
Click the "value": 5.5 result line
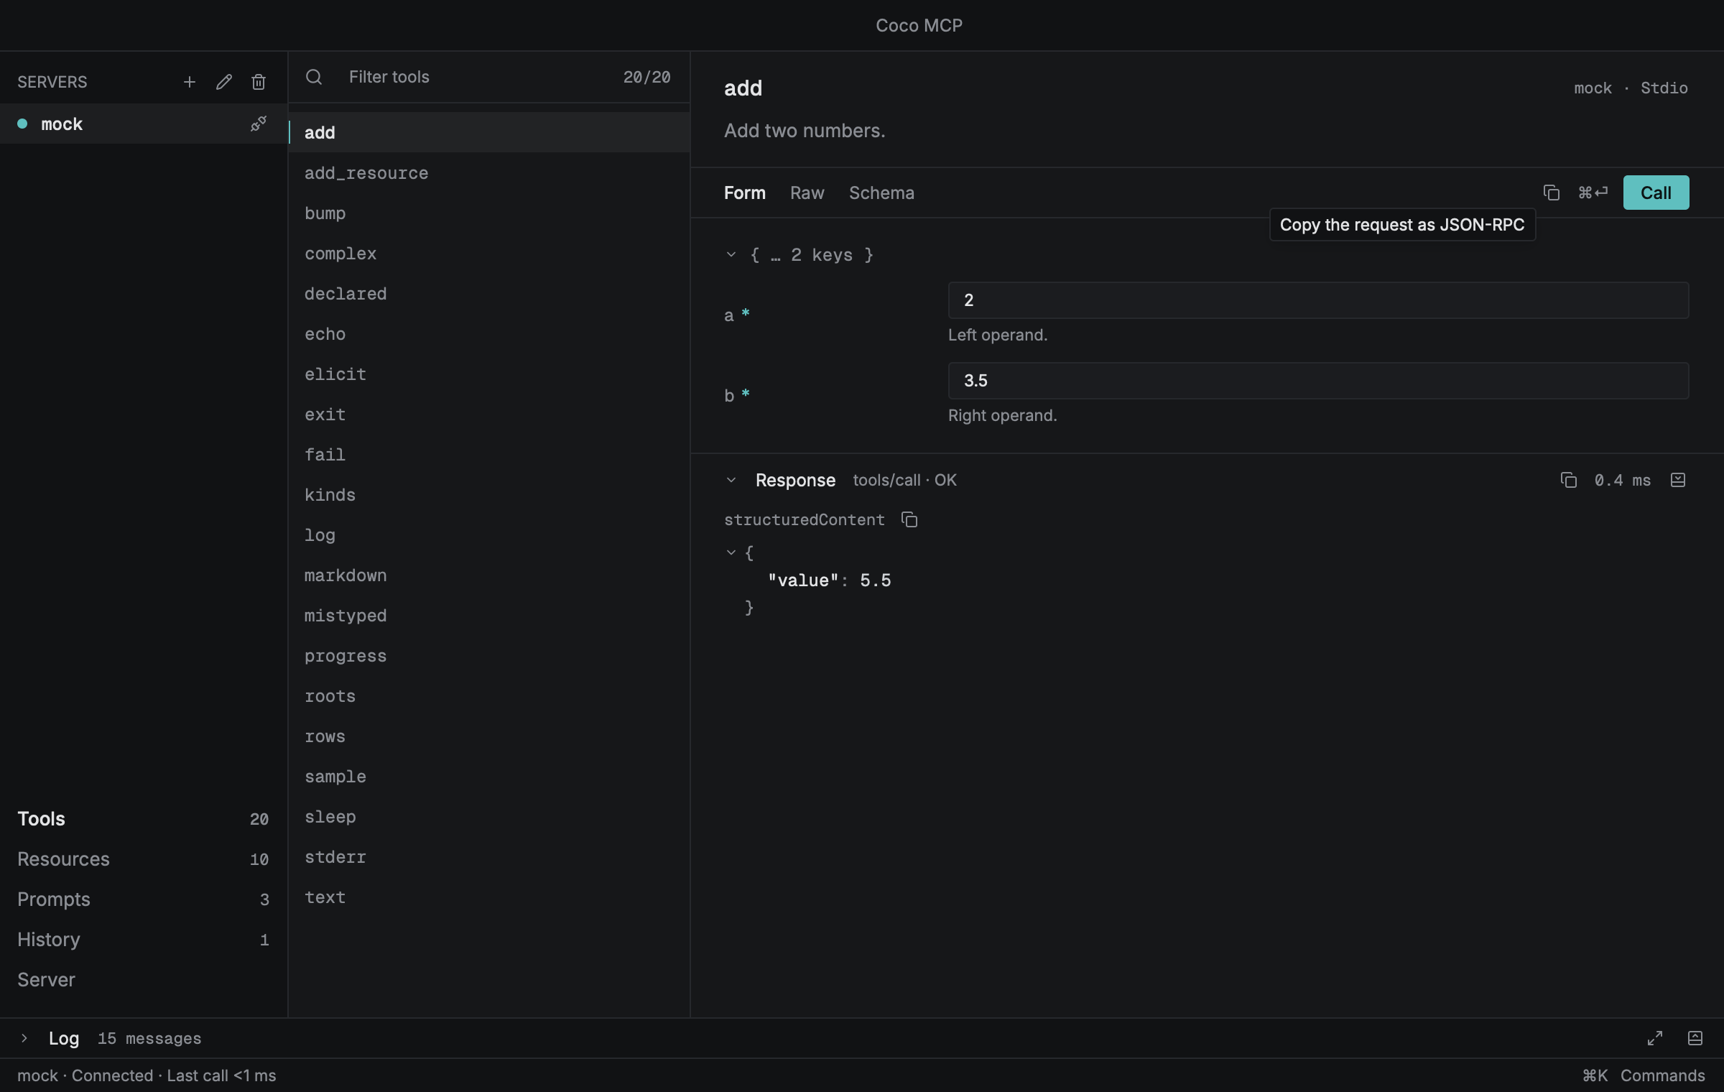(x=830, y=580)
